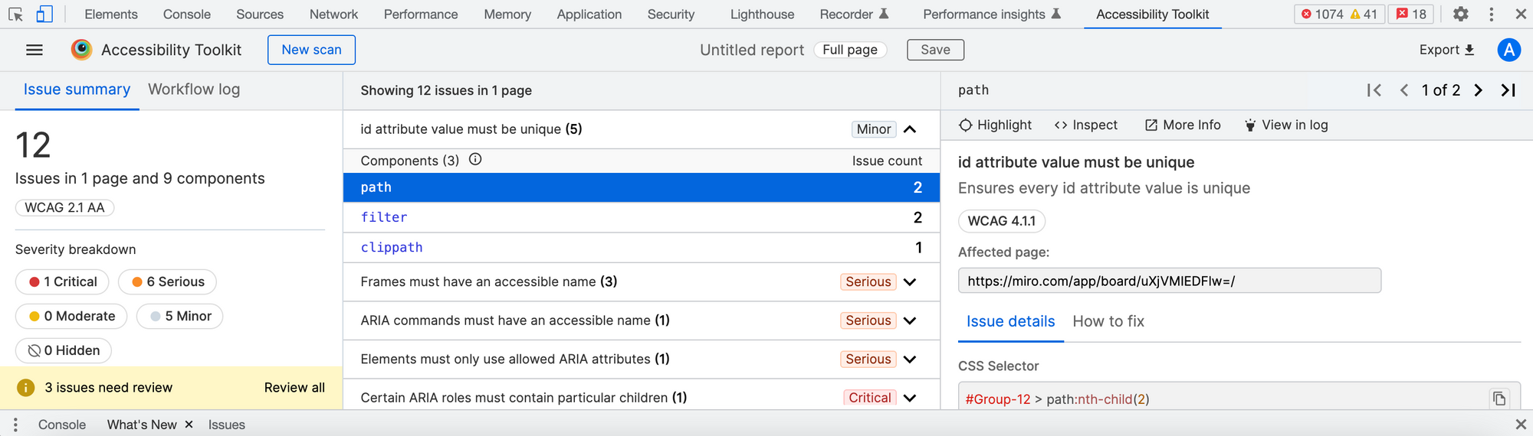
Task: Toggle the Serious severity filter
Action: pyautogui.click(x=167, y=281)
